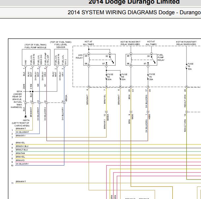Click the vertical DK BLU/ORG label near pin 17
Screen dimensions: 201x199
tap(146, 101)
